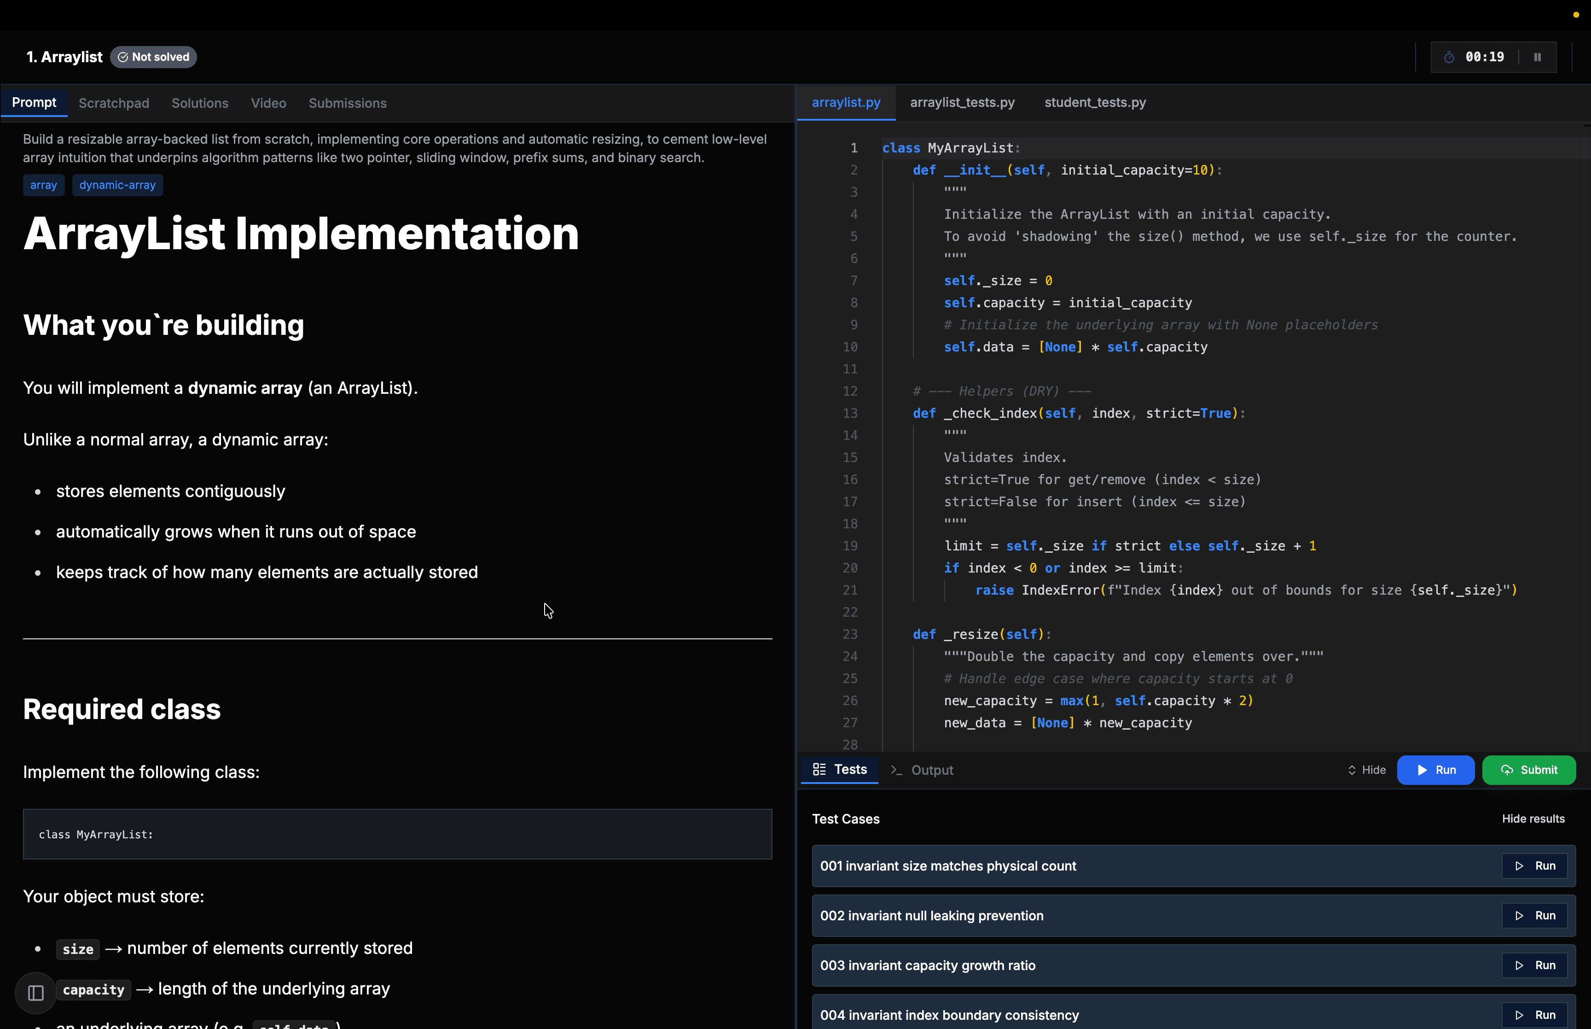1591x1029 pixels.
Task: Click the Not solved status badge
Action: 153,57
